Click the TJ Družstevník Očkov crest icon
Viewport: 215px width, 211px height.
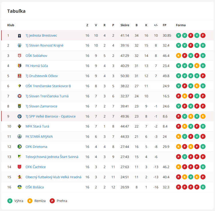(x=19, y=76)
